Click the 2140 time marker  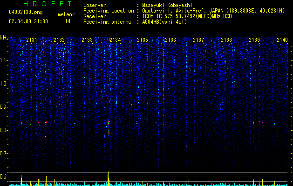click(282, 40)
